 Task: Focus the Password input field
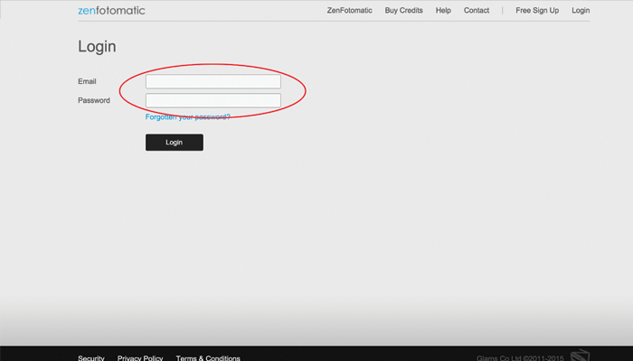click(x=213, y=100)
